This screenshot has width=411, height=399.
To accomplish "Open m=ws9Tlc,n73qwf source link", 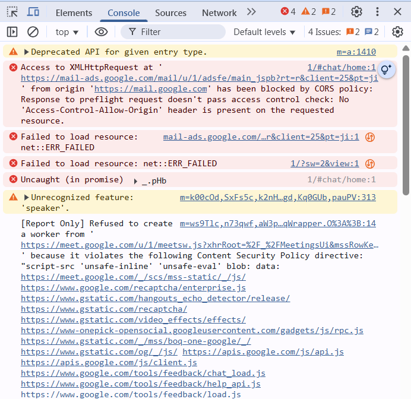I will [x=278, y=223].
